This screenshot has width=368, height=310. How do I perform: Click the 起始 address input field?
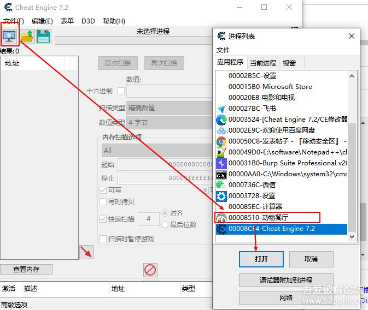point(164,164)
